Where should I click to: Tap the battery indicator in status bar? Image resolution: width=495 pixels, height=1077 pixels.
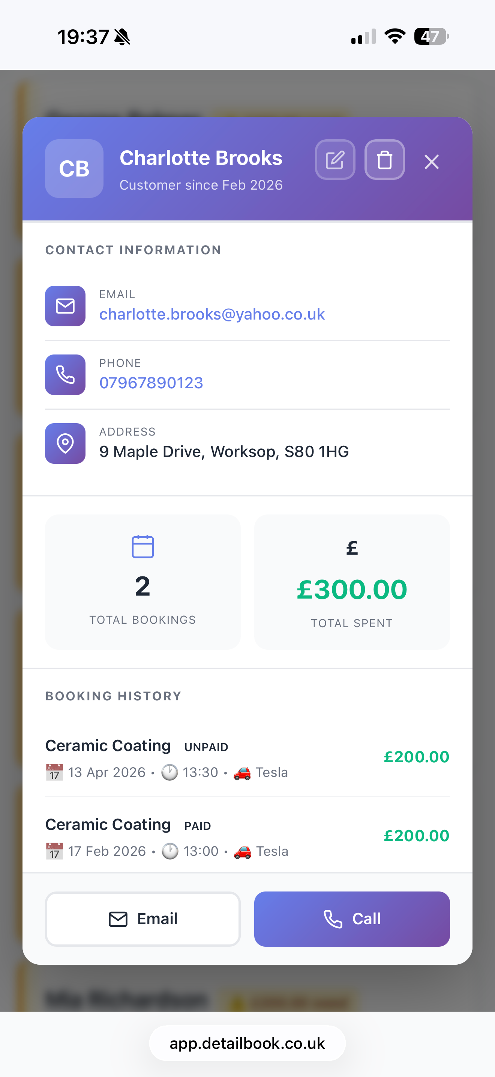[x=431, y=36]
